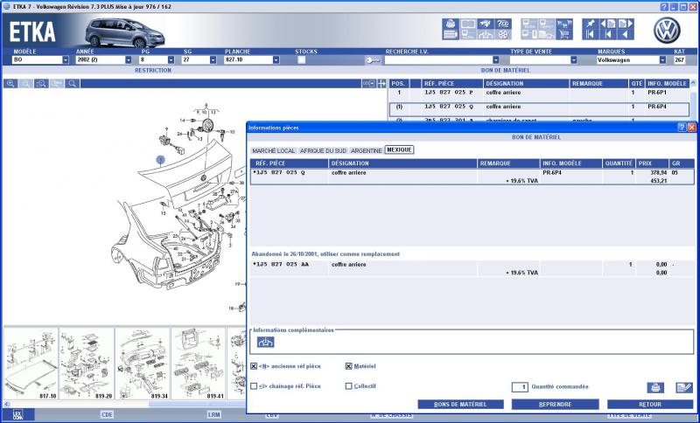
Task: Click the LEX COM icon in the status bar
Action: coord(17,414)
